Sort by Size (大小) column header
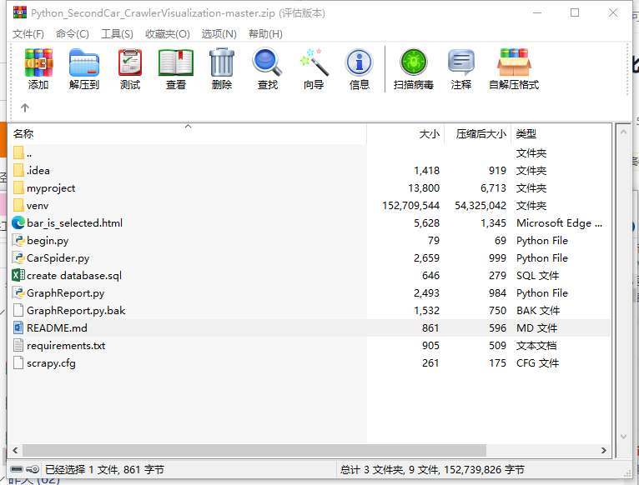This screenshot has height=485, width=639. [x=405, y=133]
